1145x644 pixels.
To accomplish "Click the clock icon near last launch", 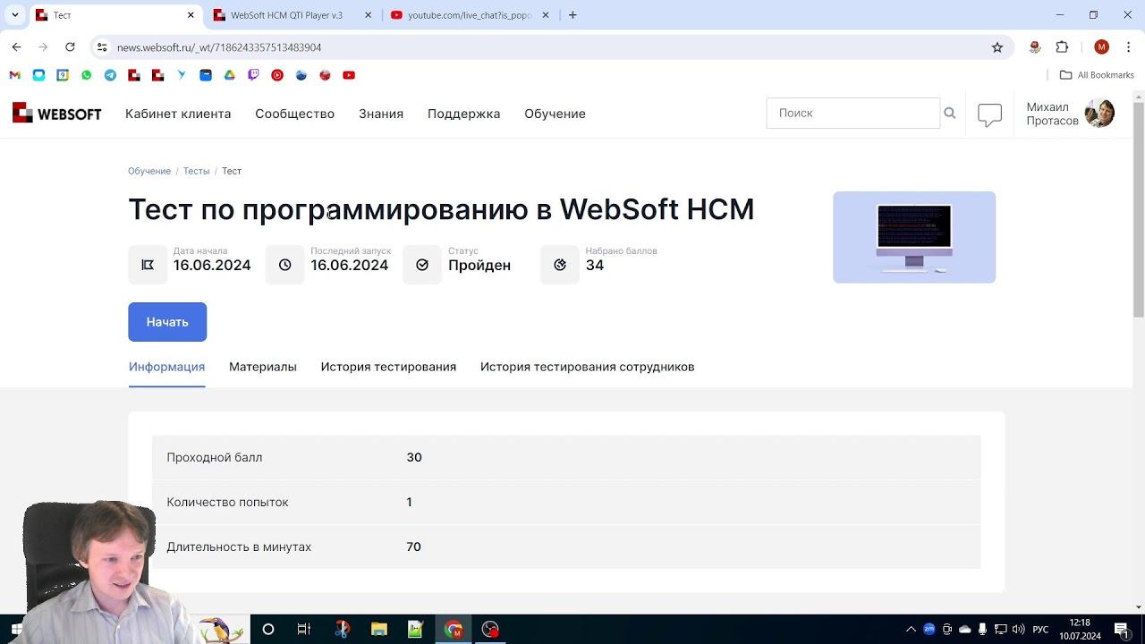I will point(284,265).
